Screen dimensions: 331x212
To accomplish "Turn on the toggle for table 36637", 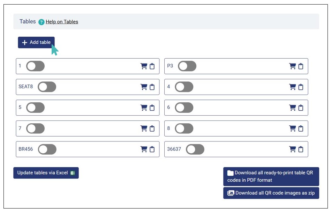I will [195, 149].
